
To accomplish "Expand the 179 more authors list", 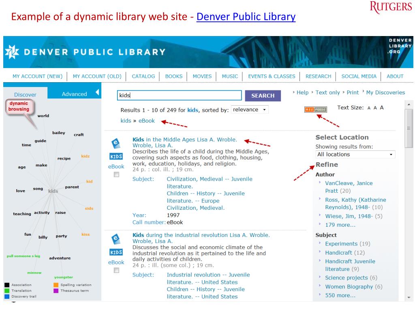I will [340, 225].
